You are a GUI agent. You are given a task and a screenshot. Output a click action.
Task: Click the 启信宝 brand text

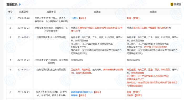(x=177, y=4)
